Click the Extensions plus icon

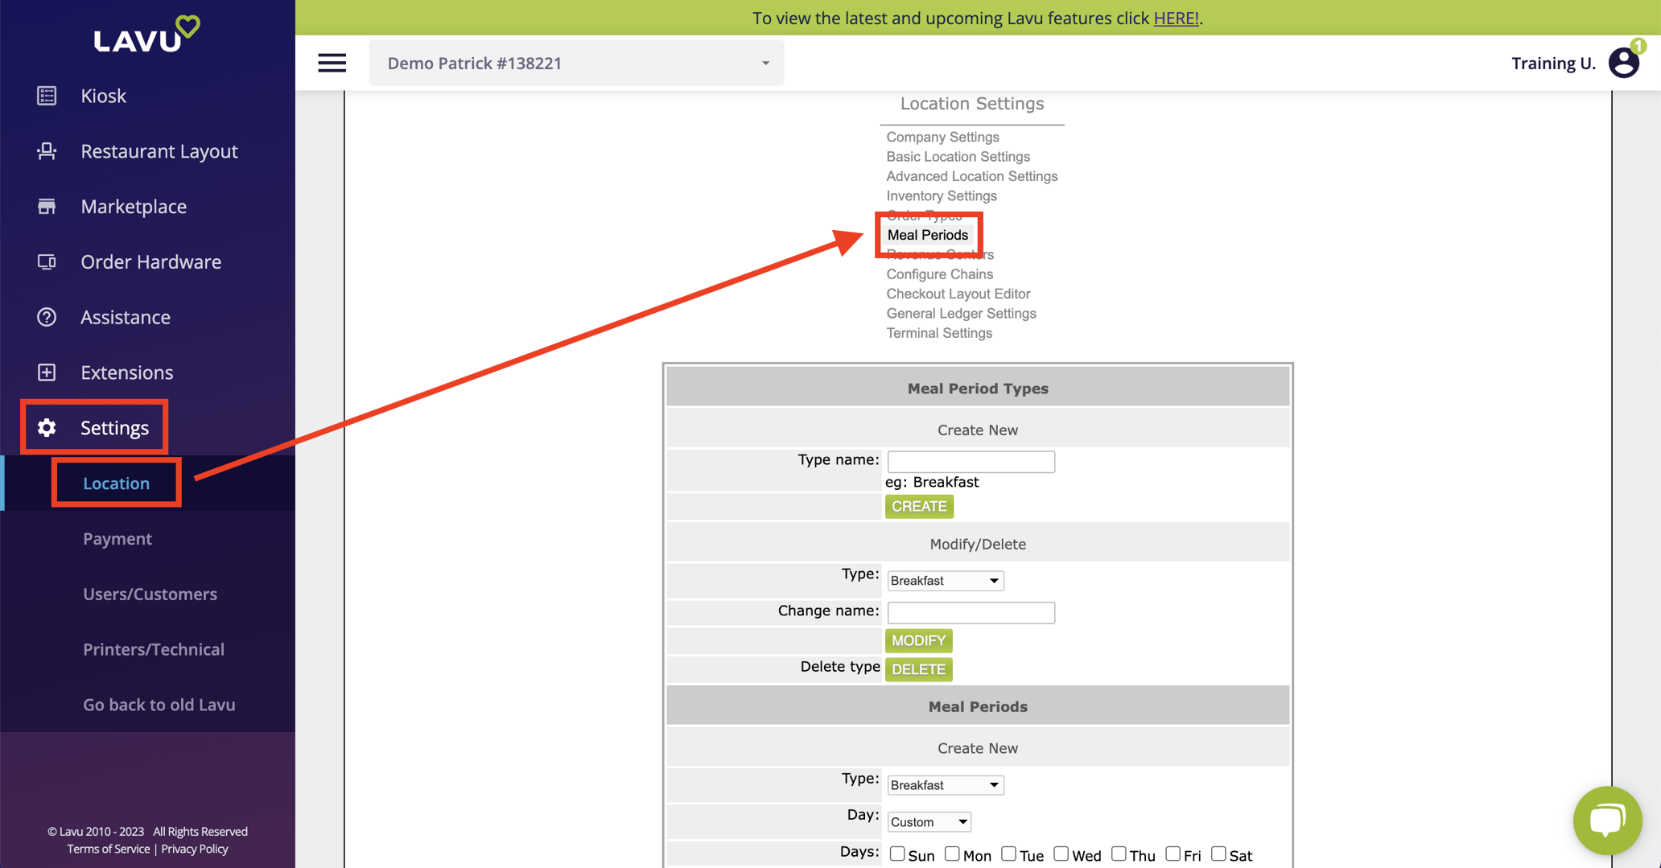pos(47,372)
